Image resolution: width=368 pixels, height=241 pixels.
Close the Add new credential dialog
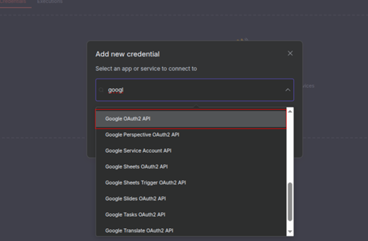pyautogui.click(x=290, y=53)
